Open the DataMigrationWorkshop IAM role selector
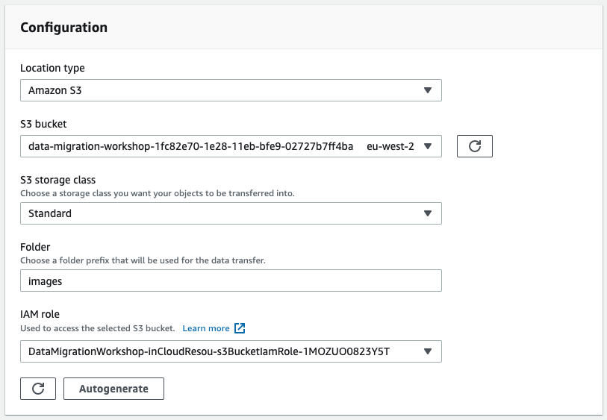607x420 pixels. click(231, 351)
